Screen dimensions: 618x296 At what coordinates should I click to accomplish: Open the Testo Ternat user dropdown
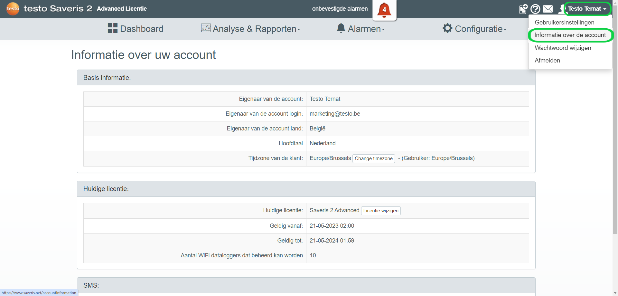tap(587, 9)
